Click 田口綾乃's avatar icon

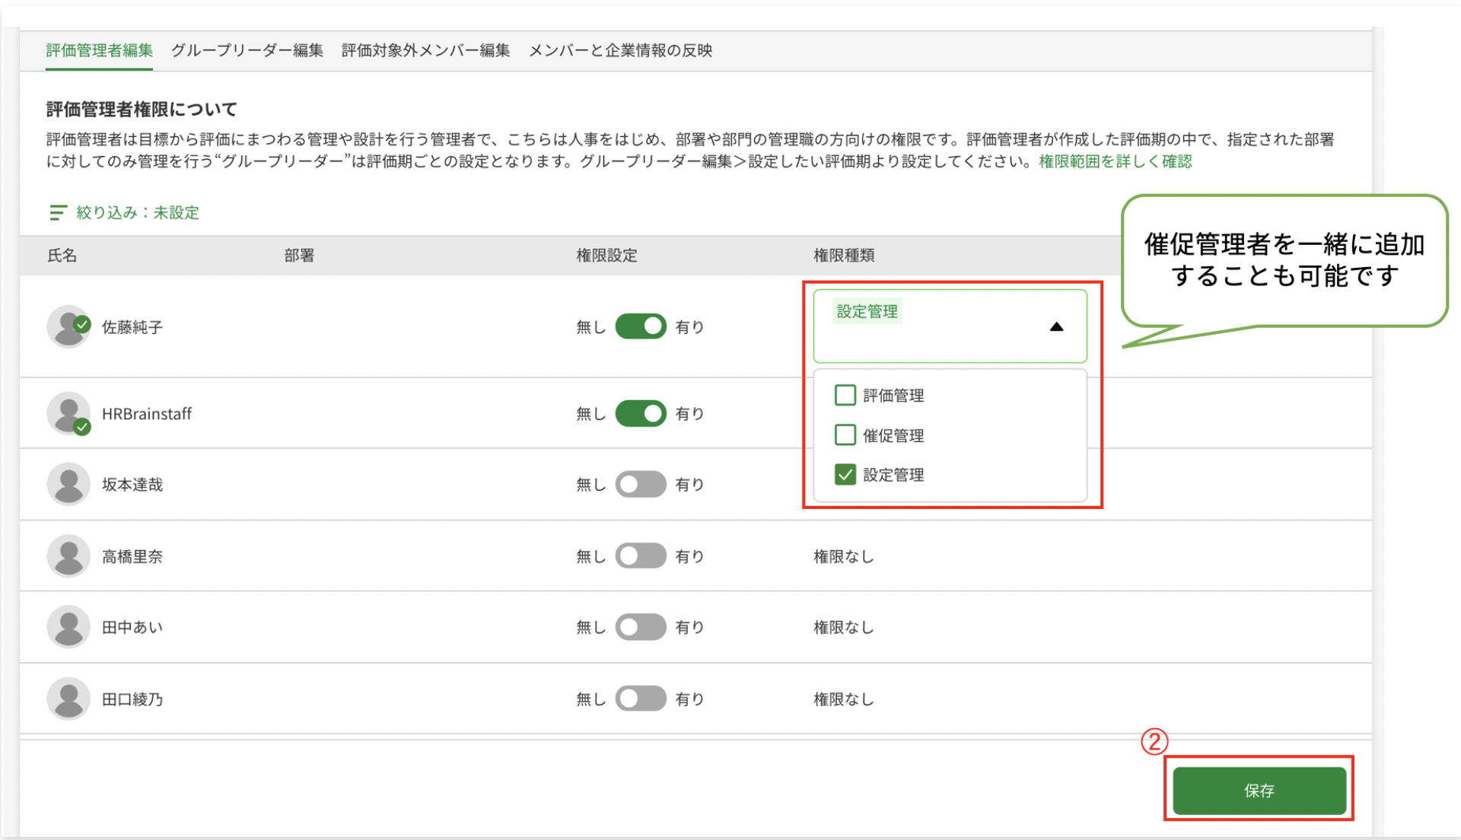pyautogui.click(x=68, y=698)
